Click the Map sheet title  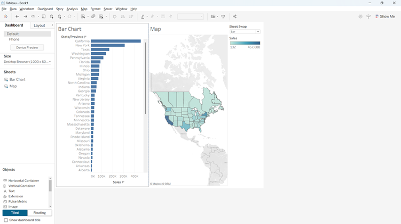click(x=155, y=29)
